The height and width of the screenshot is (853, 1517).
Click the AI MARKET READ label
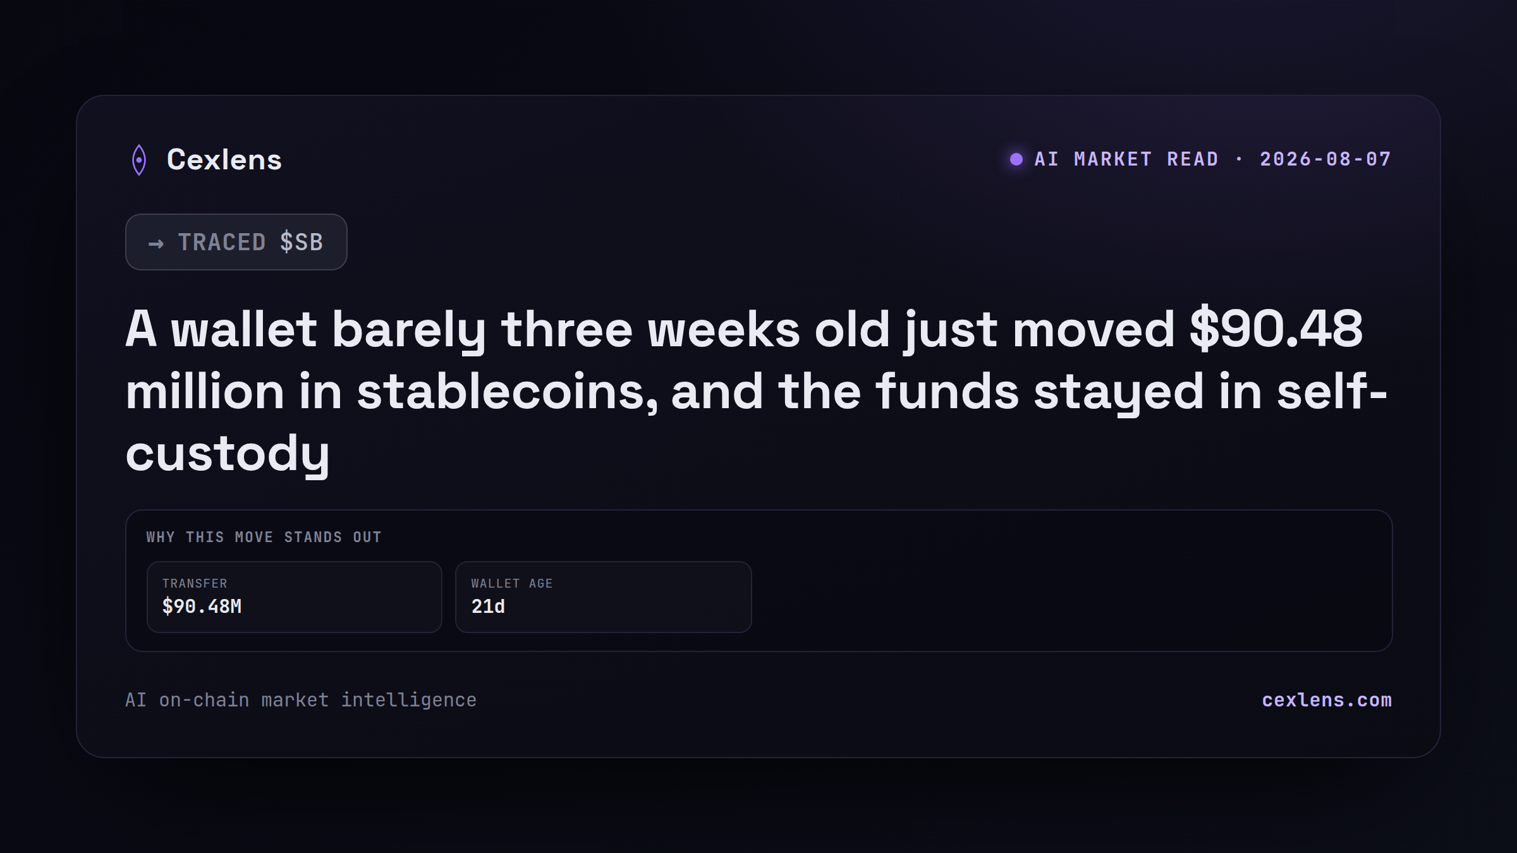pos(1126,159)
